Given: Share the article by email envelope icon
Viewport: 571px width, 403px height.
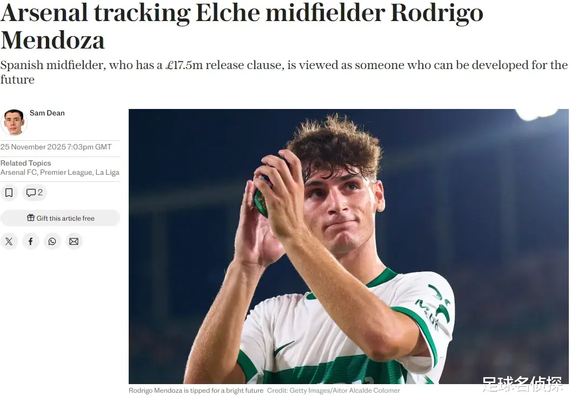Looking at the screenshot, I should (x=74, y=241).
